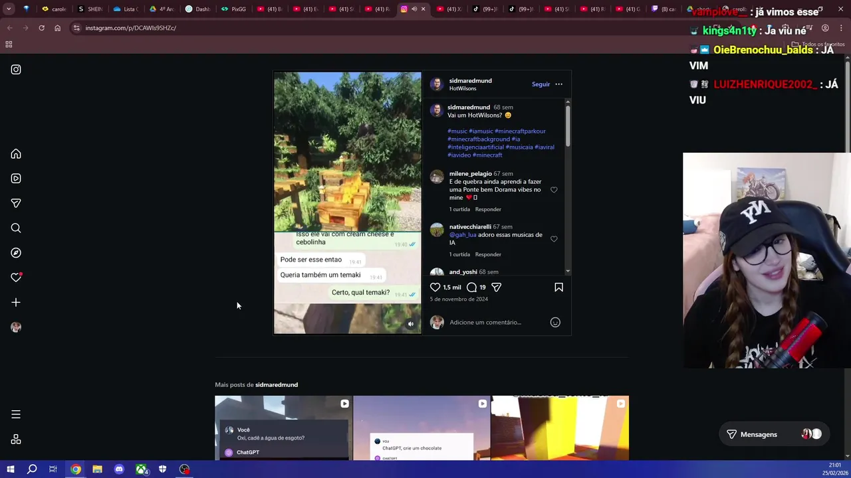Reply to nativecchiarelli's comment

488,254
